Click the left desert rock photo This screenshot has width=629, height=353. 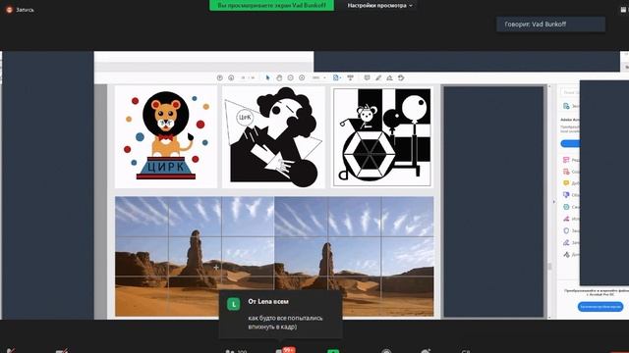[x=195, y=256]
